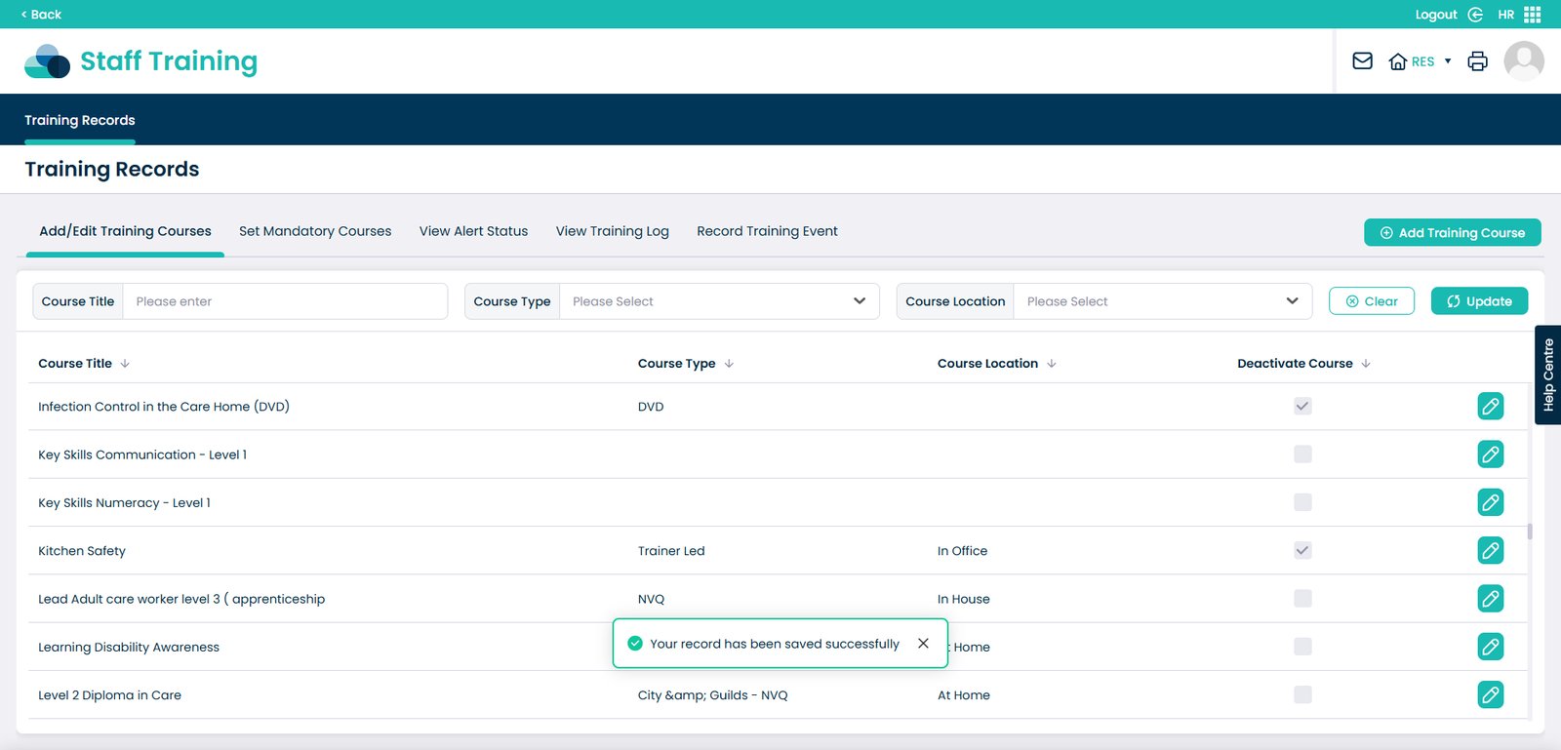
Task: Open the RES home selector dropdown
Action: 1421,61
